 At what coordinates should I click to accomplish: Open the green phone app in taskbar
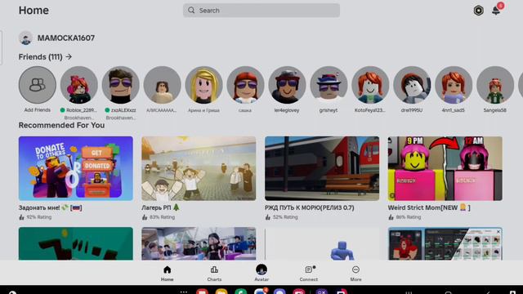pyautogui.click(x=240, y=292)
